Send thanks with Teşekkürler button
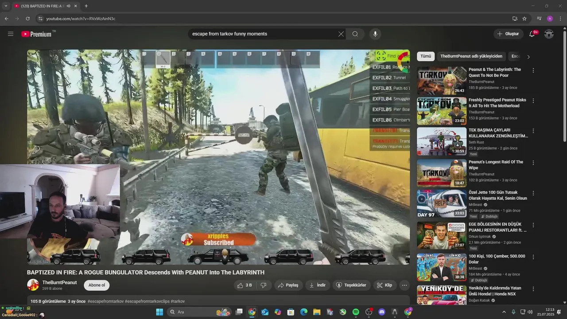567x319 pixels. coord(351,285)
